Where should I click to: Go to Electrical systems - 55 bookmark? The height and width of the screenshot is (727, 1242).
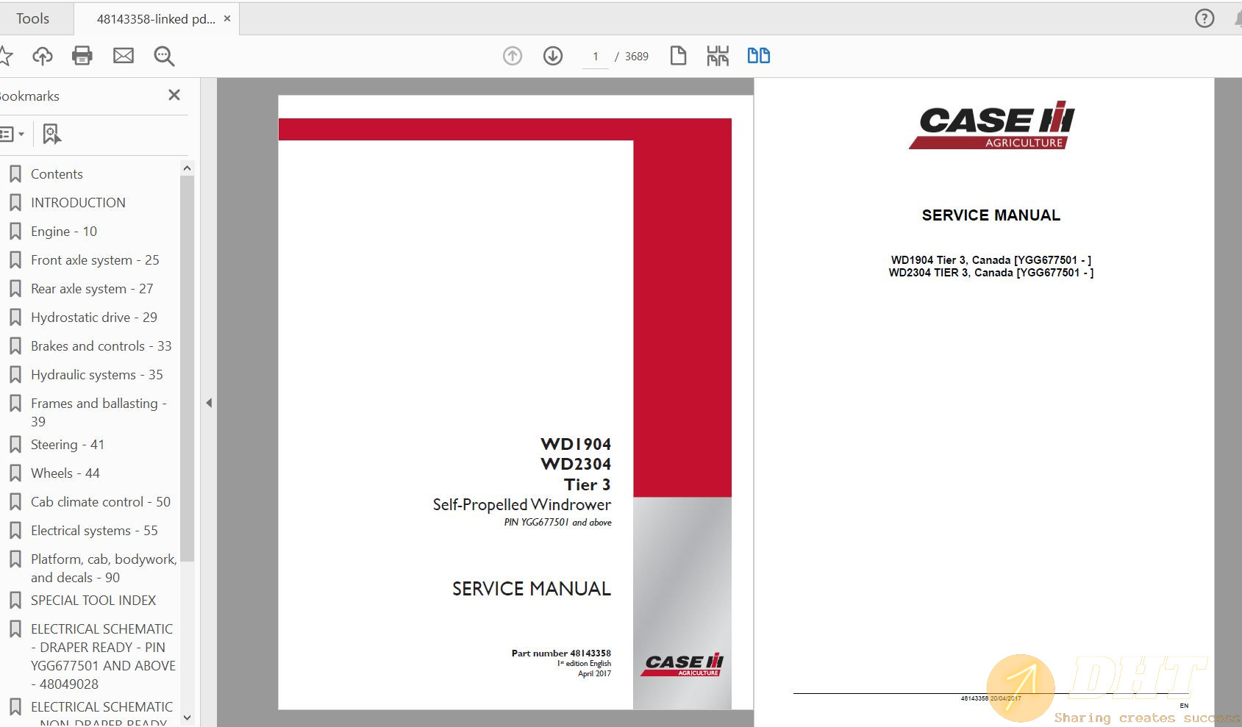[x=94, y=531]
